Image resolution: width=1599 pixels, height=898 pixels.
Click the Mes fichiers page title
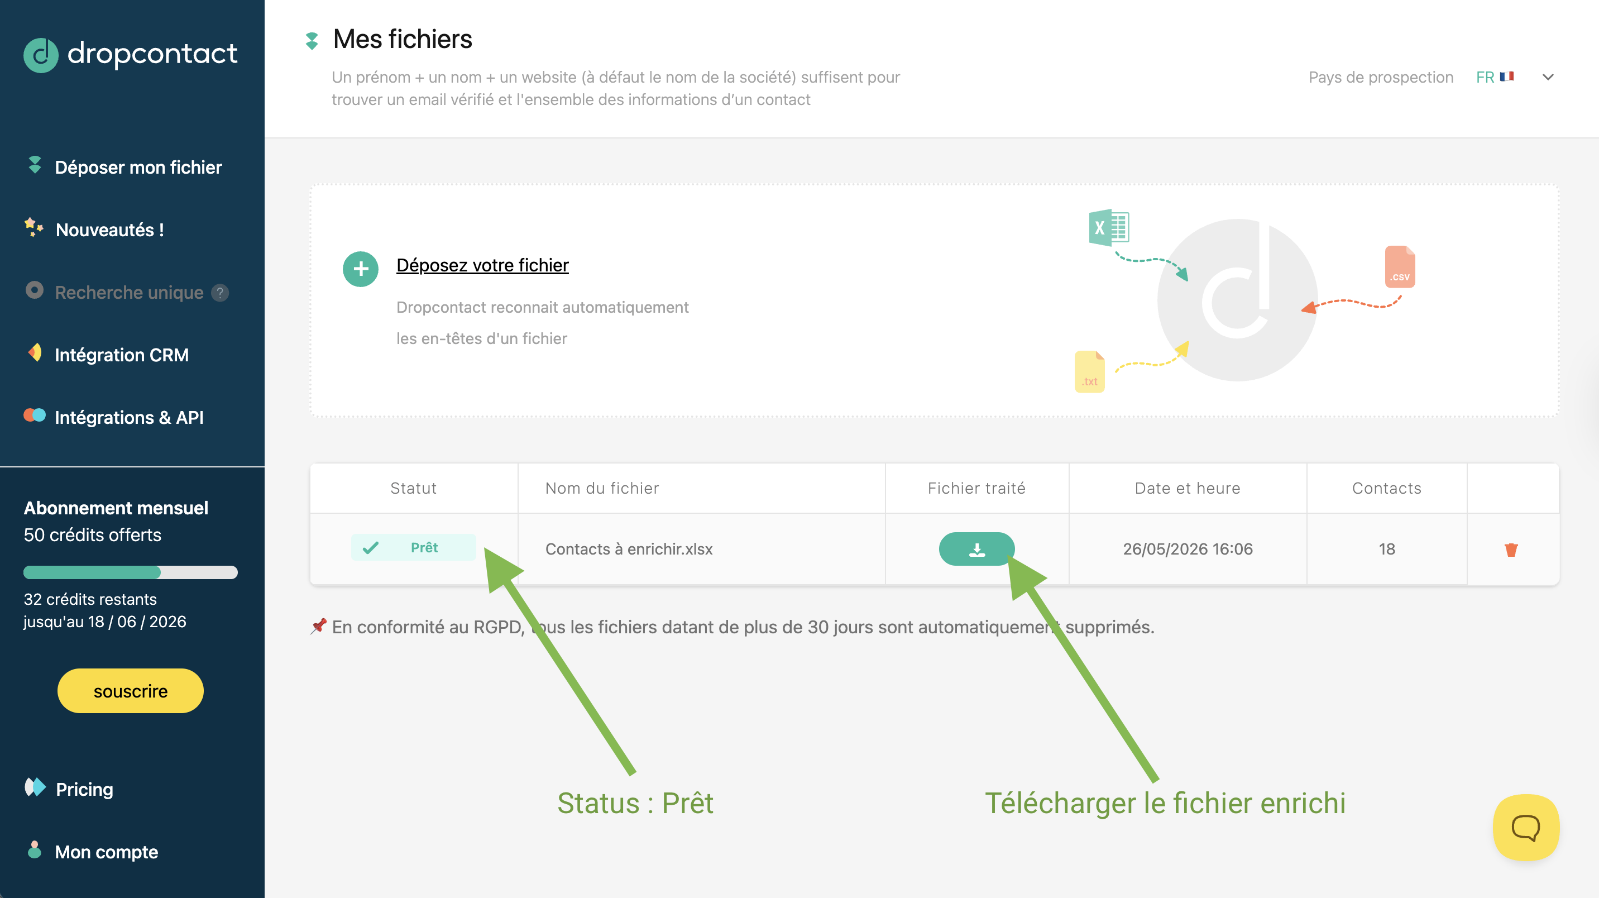[402, 39]
